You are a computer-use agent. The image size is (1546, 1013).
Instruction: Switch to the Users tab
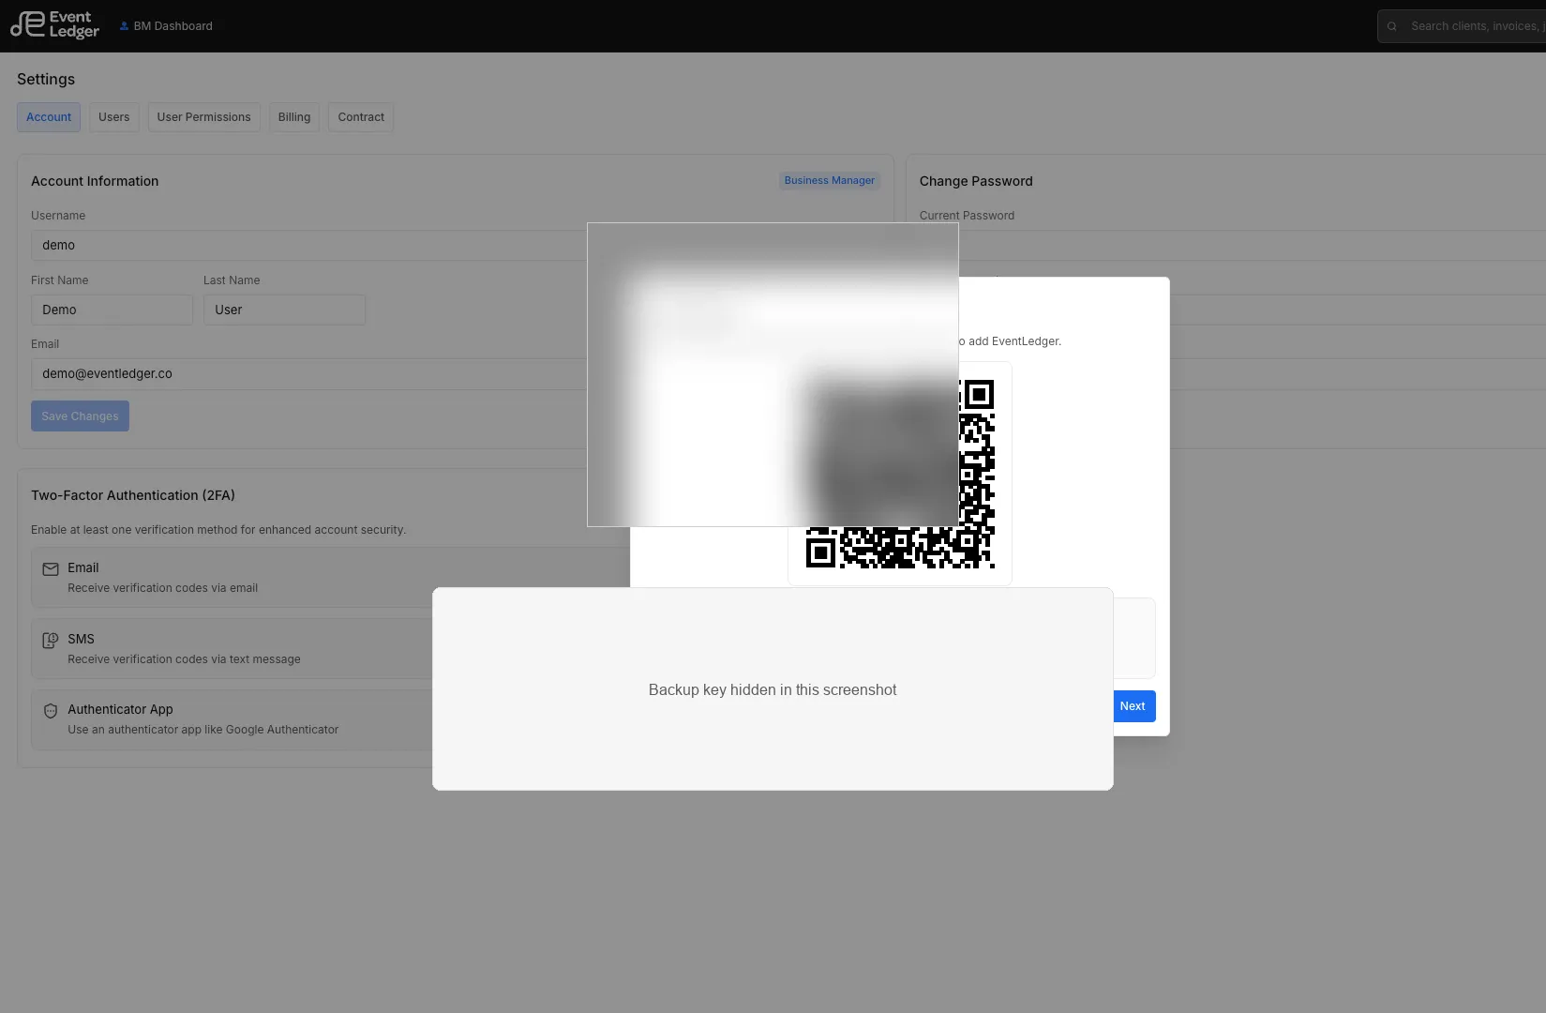(114, 117)
